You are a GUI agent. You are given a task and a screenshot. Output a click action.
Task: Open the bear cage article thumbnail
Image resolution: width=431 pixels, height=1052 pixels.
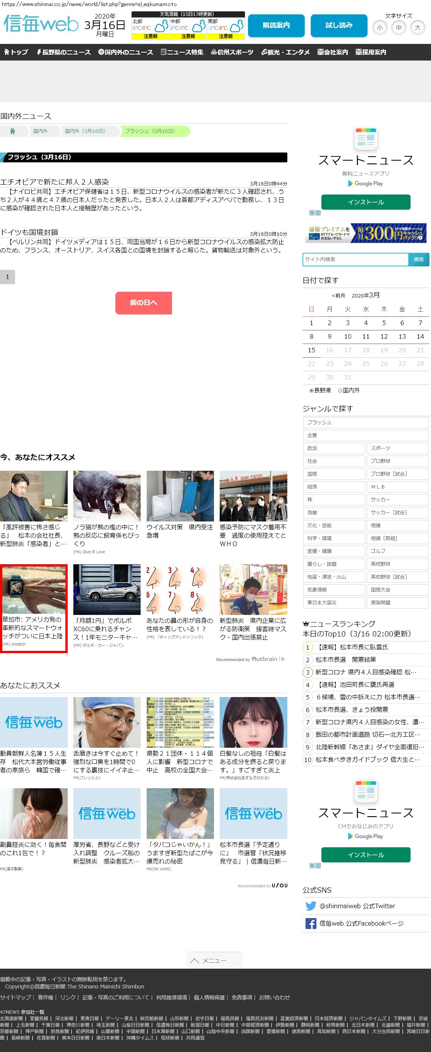pyautogui.click(x=107, y=496)
